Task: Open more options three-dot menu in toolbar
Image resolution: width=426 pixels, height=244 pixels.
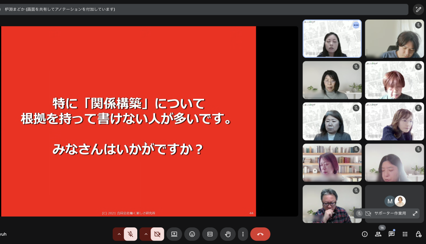Action: pos(243,234)
